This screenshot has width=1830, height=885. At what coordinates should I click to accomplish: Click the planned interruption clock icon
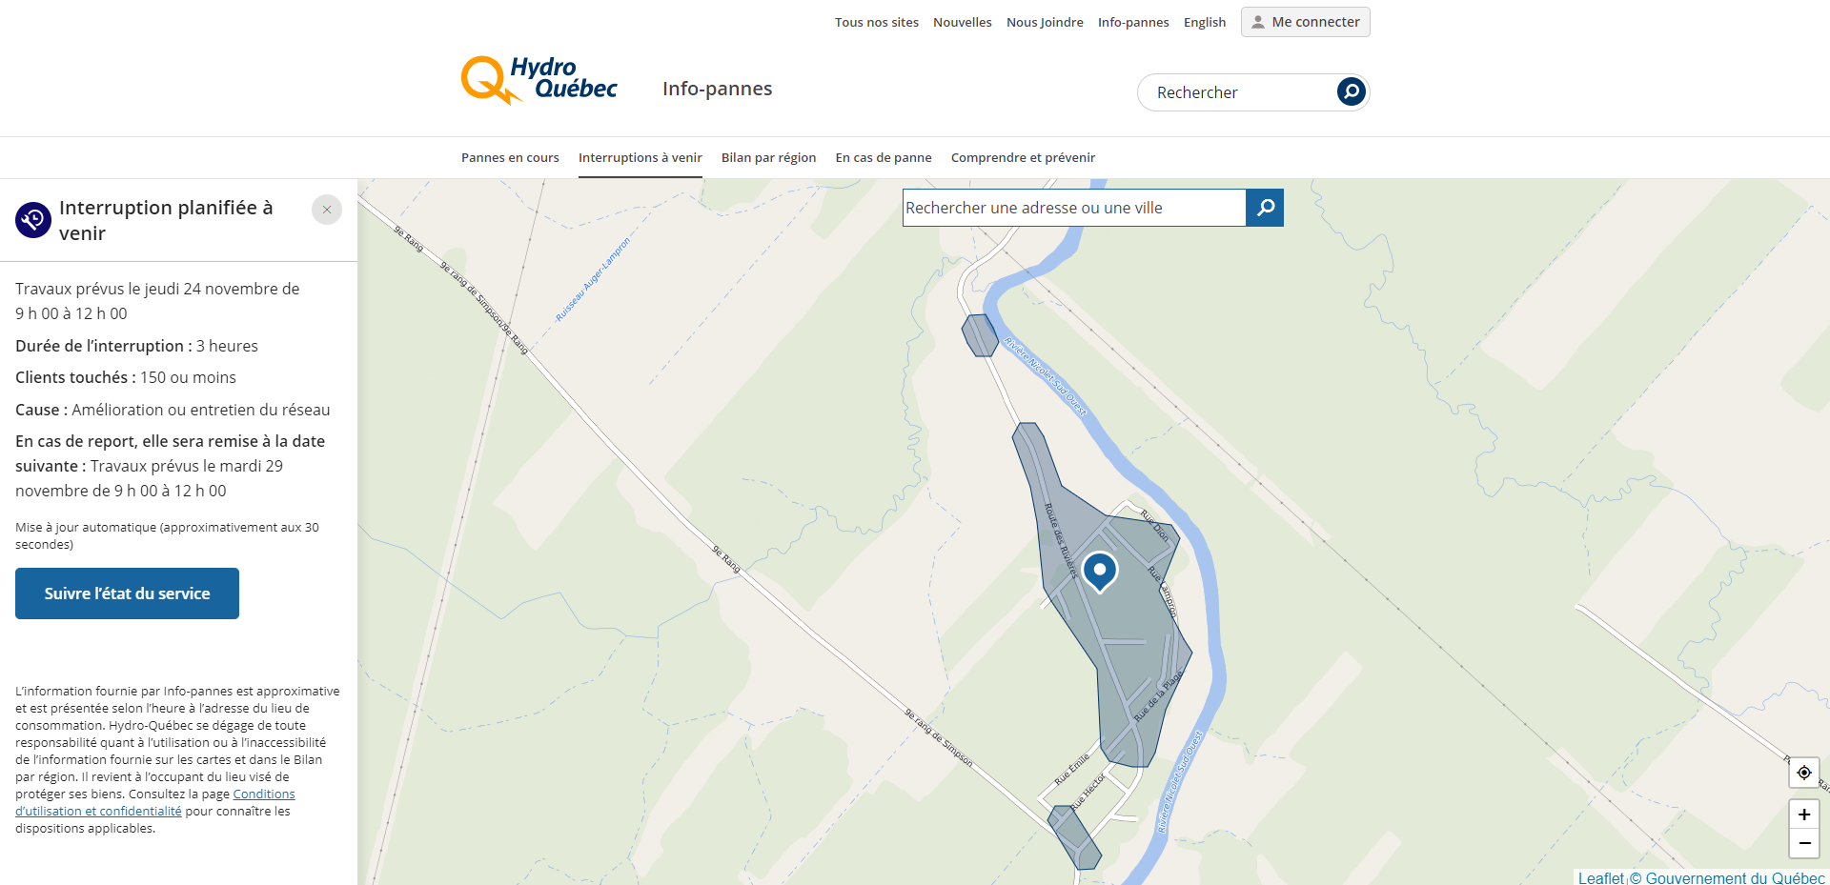pyautogui.click(x=33, y=220)
